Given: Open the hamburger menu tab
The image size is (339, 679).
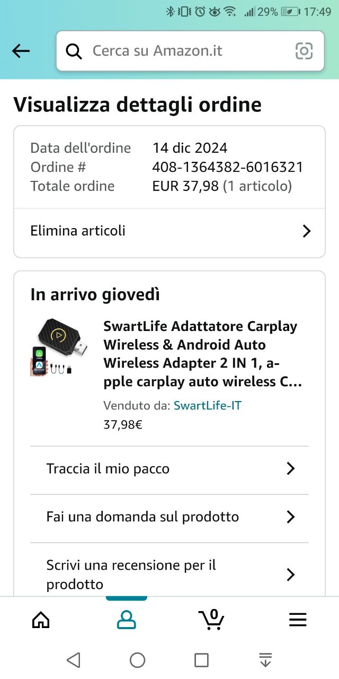Looking at the screenshot, I should click(x=298, y=620).
